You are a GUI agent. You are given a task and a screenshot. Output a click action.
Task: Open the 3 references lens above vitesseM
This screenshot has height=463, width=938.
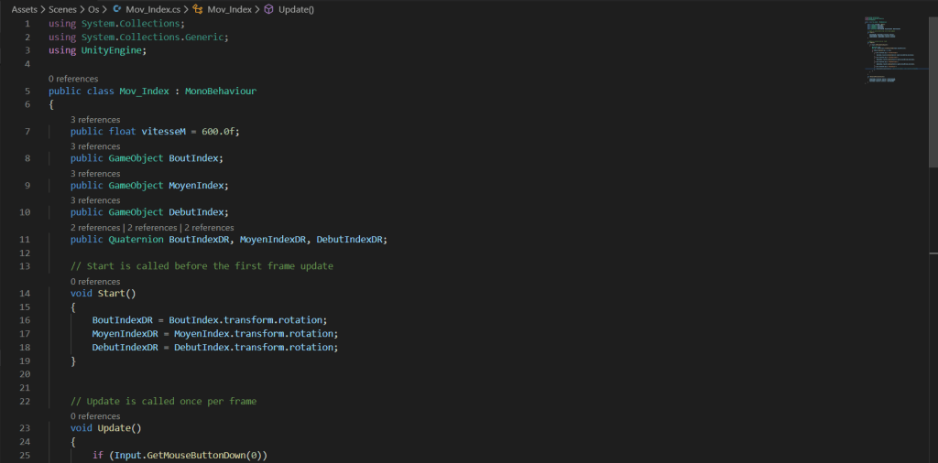click(95, 119)
